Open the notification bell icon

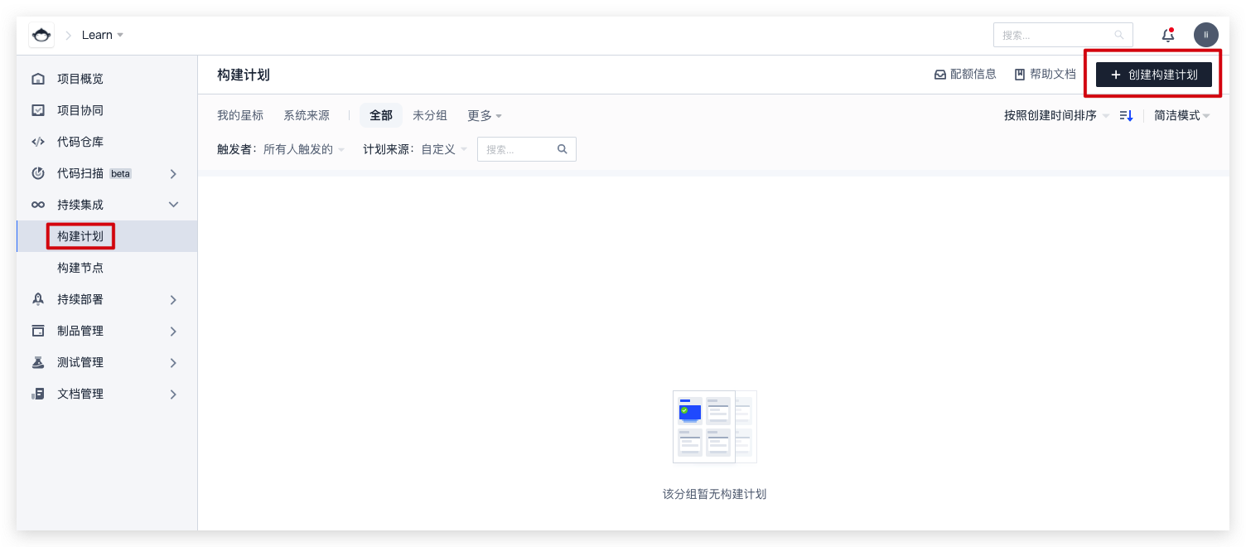[1167, 35]
